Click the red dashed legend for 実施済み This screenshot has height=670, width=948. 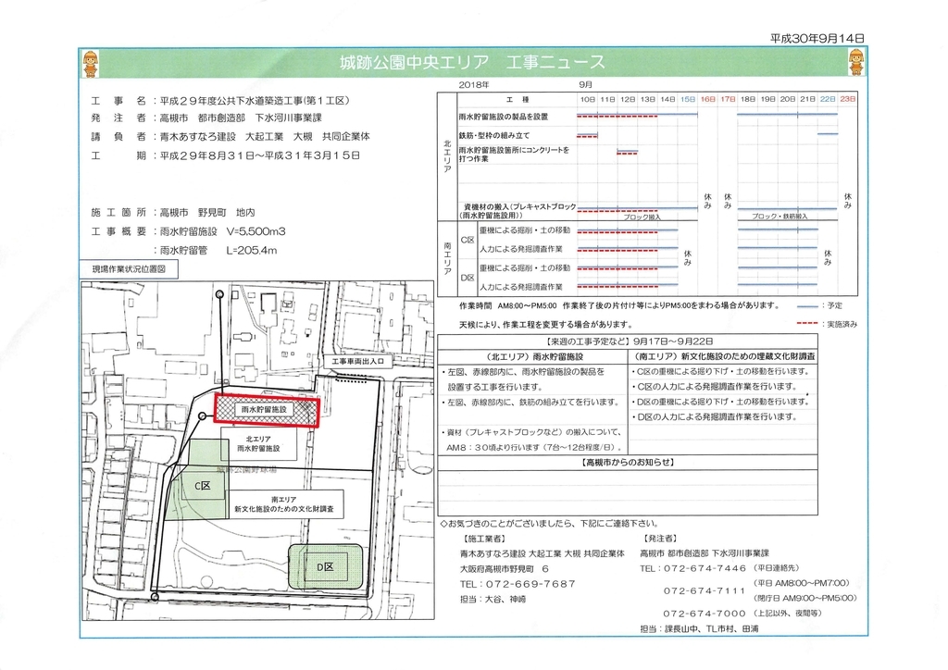pos(808,325)
